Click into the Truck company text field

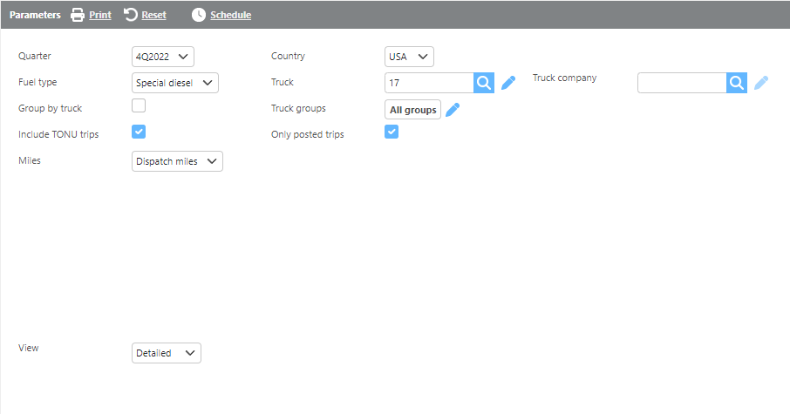[x=682, y=83]
